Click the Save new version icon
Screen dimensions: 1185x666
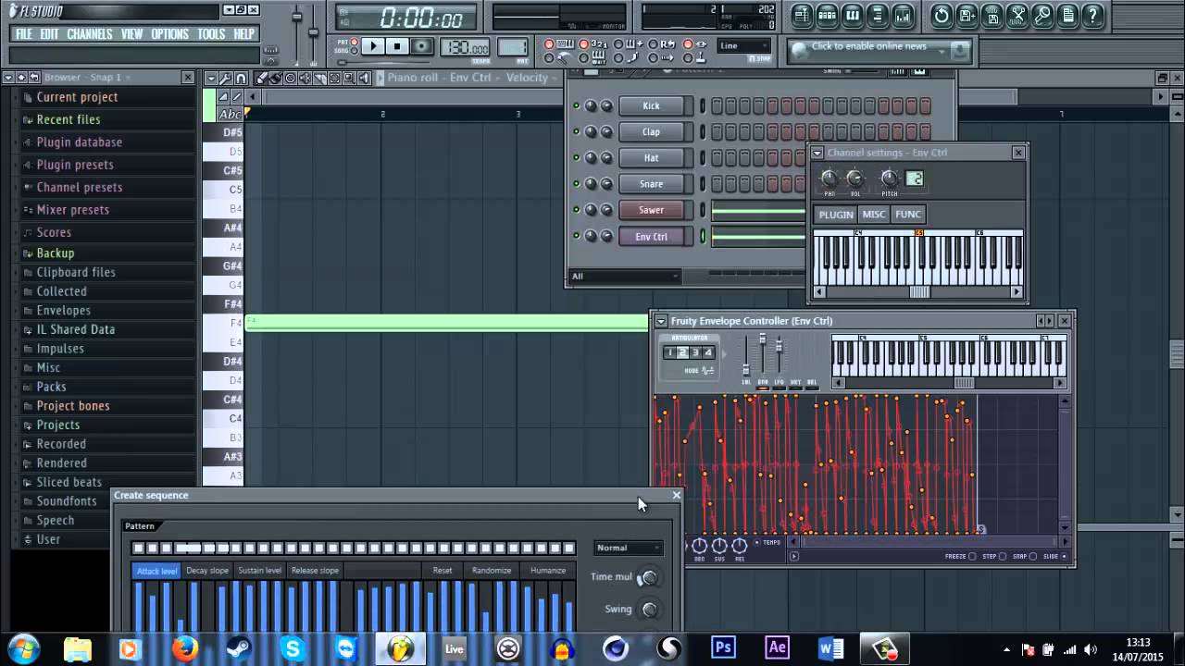tap(967, 16)
